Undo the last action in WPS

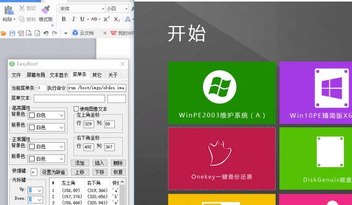coord(46,34)
